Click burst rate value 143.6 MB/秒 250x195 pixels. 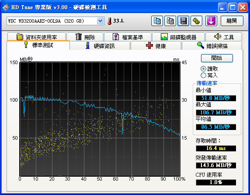point(216,165)
